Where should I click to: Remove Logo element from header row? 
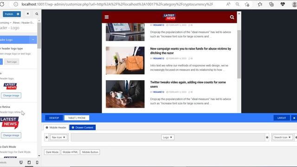click(x=171, y=137)
